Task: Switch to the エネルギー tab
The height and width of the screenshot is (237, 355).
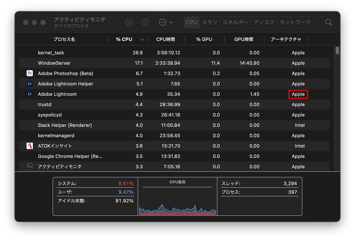Action: 235,22
